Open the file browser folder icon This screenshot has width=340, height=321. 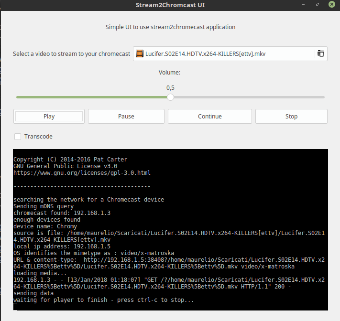click(x=321, y=53)
